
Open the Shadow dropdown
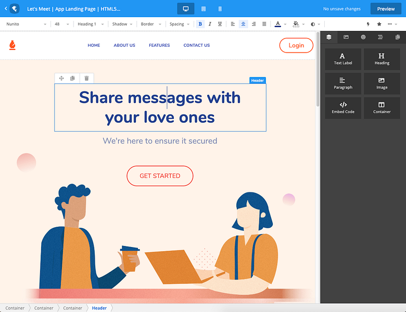click(122, 24)
